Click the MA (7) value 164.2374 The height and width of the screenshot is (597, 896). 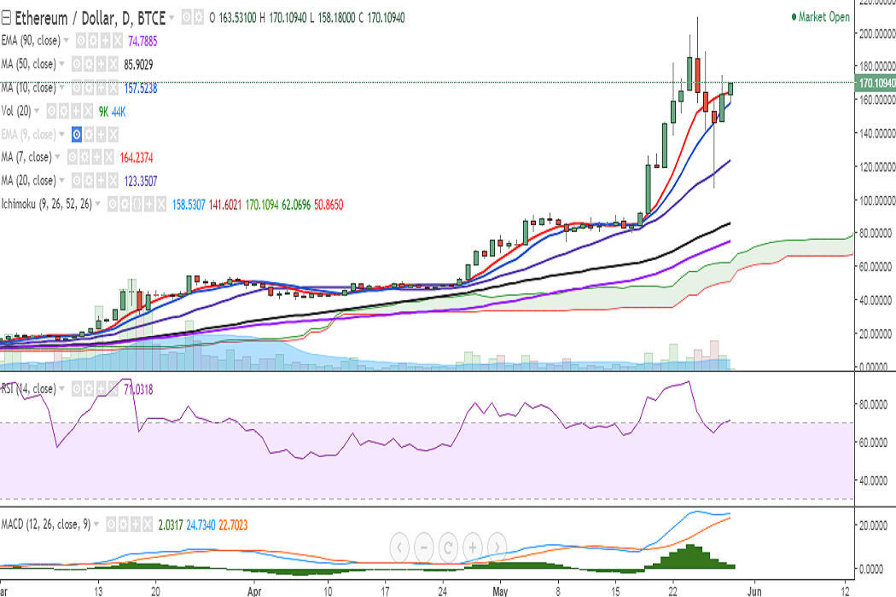tap(136, 158)
